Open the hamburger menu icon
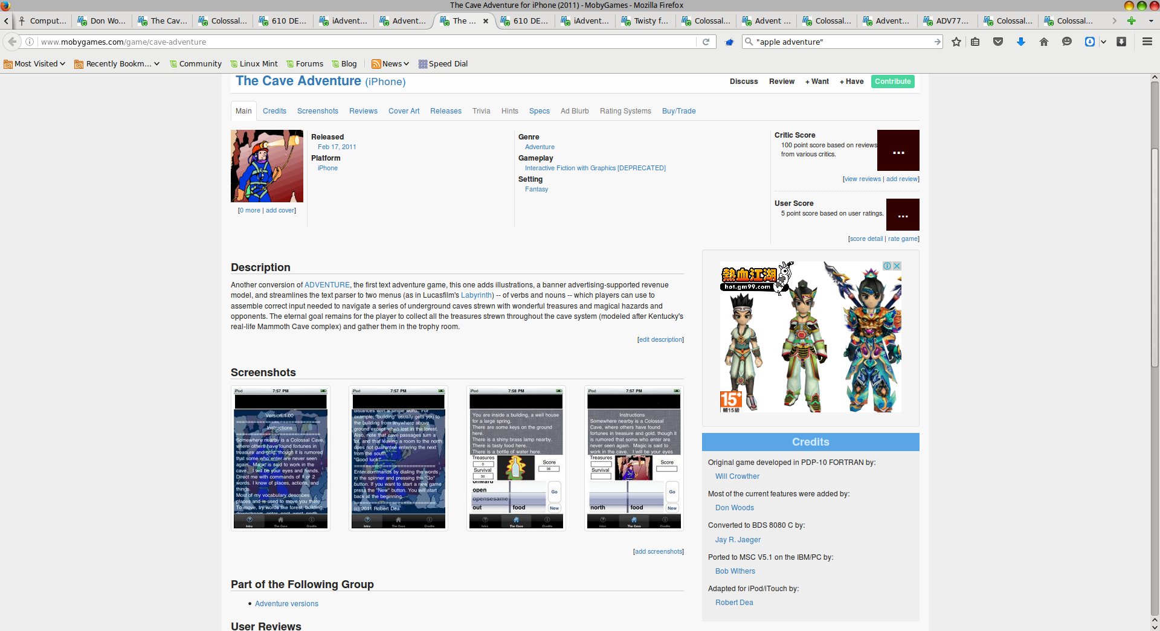This screenshot has width=1160, height=631. pos(1147,42)
